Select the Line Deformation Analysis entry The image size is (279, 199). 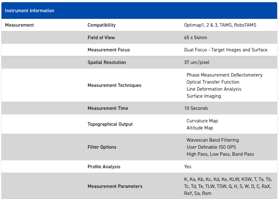[214, 89]
